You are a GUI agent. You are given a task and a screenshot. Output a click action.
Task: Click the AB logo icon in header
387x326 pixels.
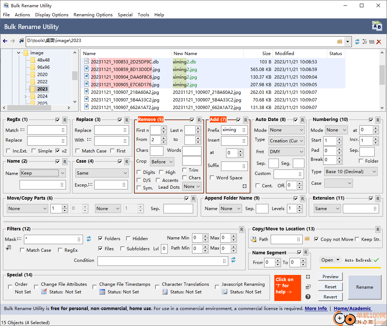377,26
